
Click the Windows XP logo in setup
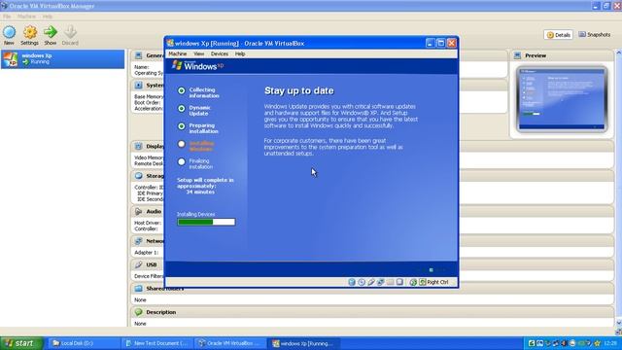197,65
